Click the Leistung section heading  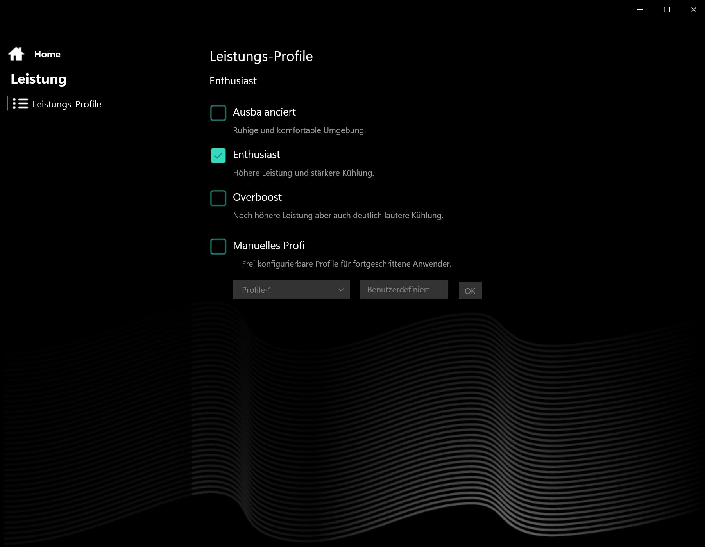pyautogui.click(x=39, y=79)
